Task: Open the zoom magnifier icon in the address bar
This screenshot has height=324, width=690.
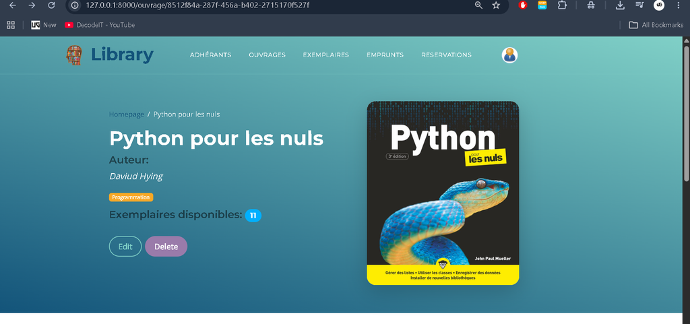Action: pyautogui.click(x=479, y=5)
